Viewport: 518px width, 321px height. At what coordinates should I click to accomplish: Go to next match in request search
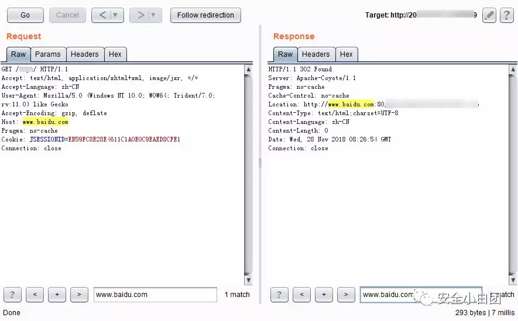(79, 295)
